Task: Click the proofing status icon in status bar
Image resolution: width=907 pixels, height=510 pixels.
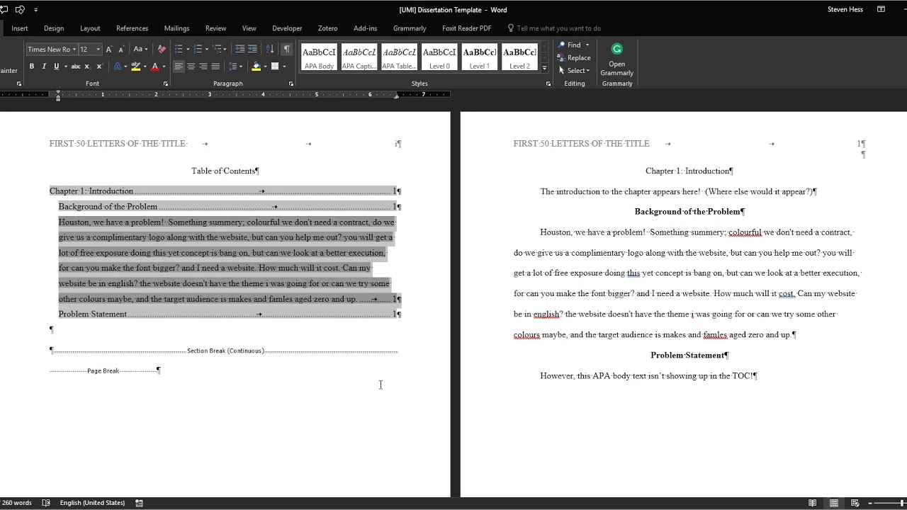Action: coord(46,503)
